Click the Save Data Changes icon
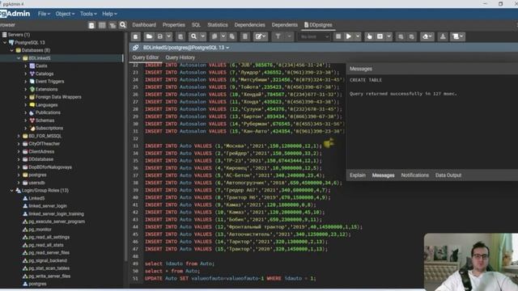 180,36
